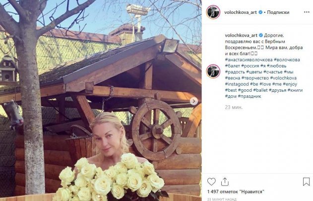Advance to the next photo arrow
The height and width of the screenshot is (201, 313).
click(194, 101)
